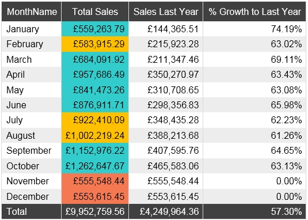Sort by the Total Sales column header
Screen dimensions: 308x220
coord(95,12)
